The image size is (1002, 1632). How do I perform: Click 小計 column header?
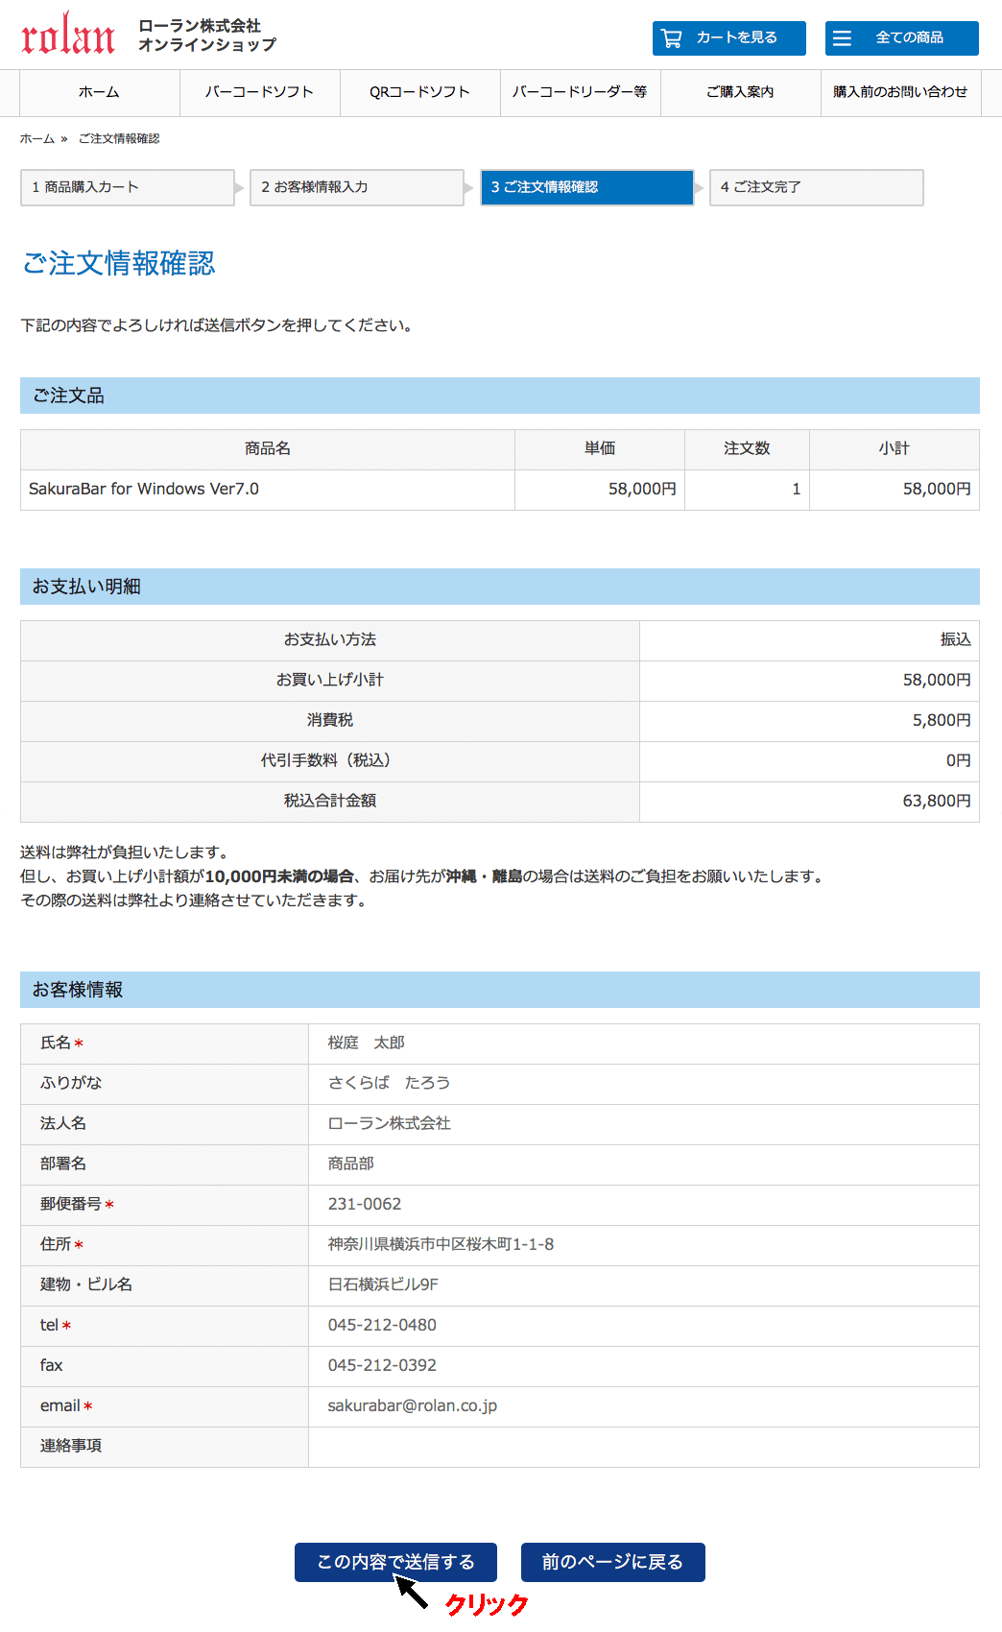coord(895,448)
